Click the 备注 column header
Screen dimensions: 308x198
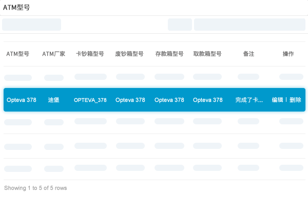click(248, 54)
